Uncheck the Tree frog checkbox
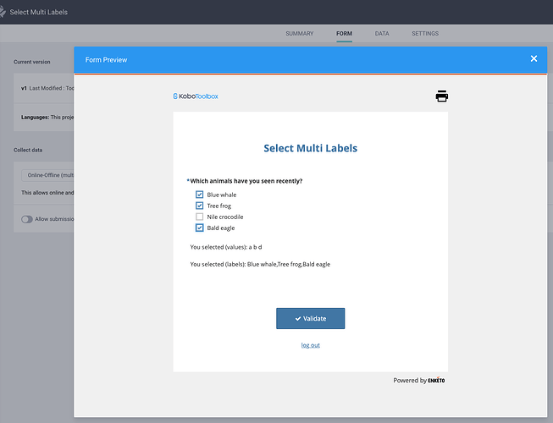The image size is (553, 423). [x=200, y=206]
